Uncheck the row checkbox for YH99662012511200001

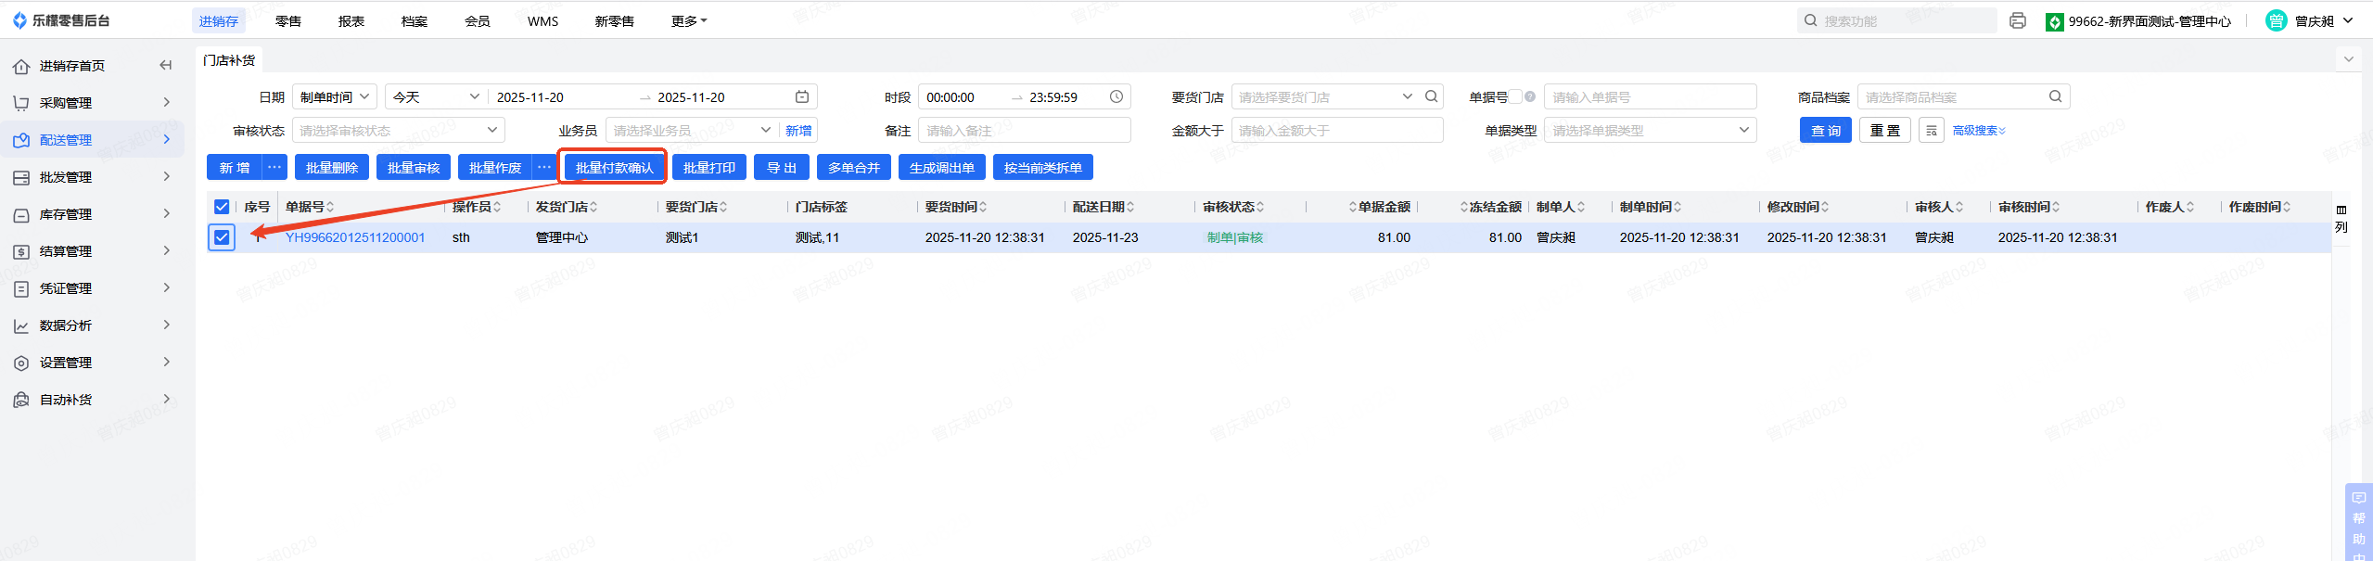(x=222, y=237)
